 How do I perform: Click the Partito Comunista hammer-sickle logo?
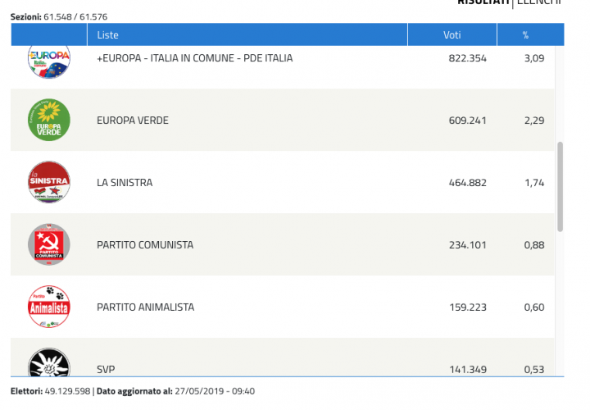(x=49, y=245)
